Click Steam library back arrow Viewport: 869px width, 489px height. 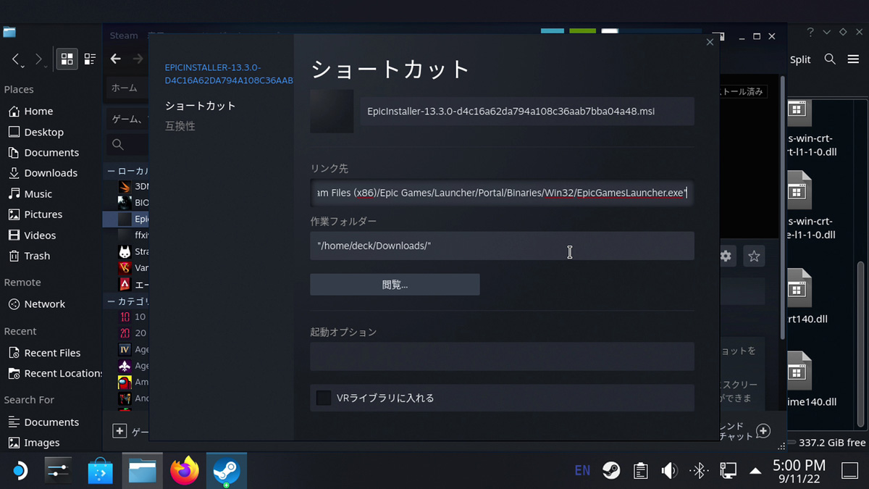pos(115,59)
